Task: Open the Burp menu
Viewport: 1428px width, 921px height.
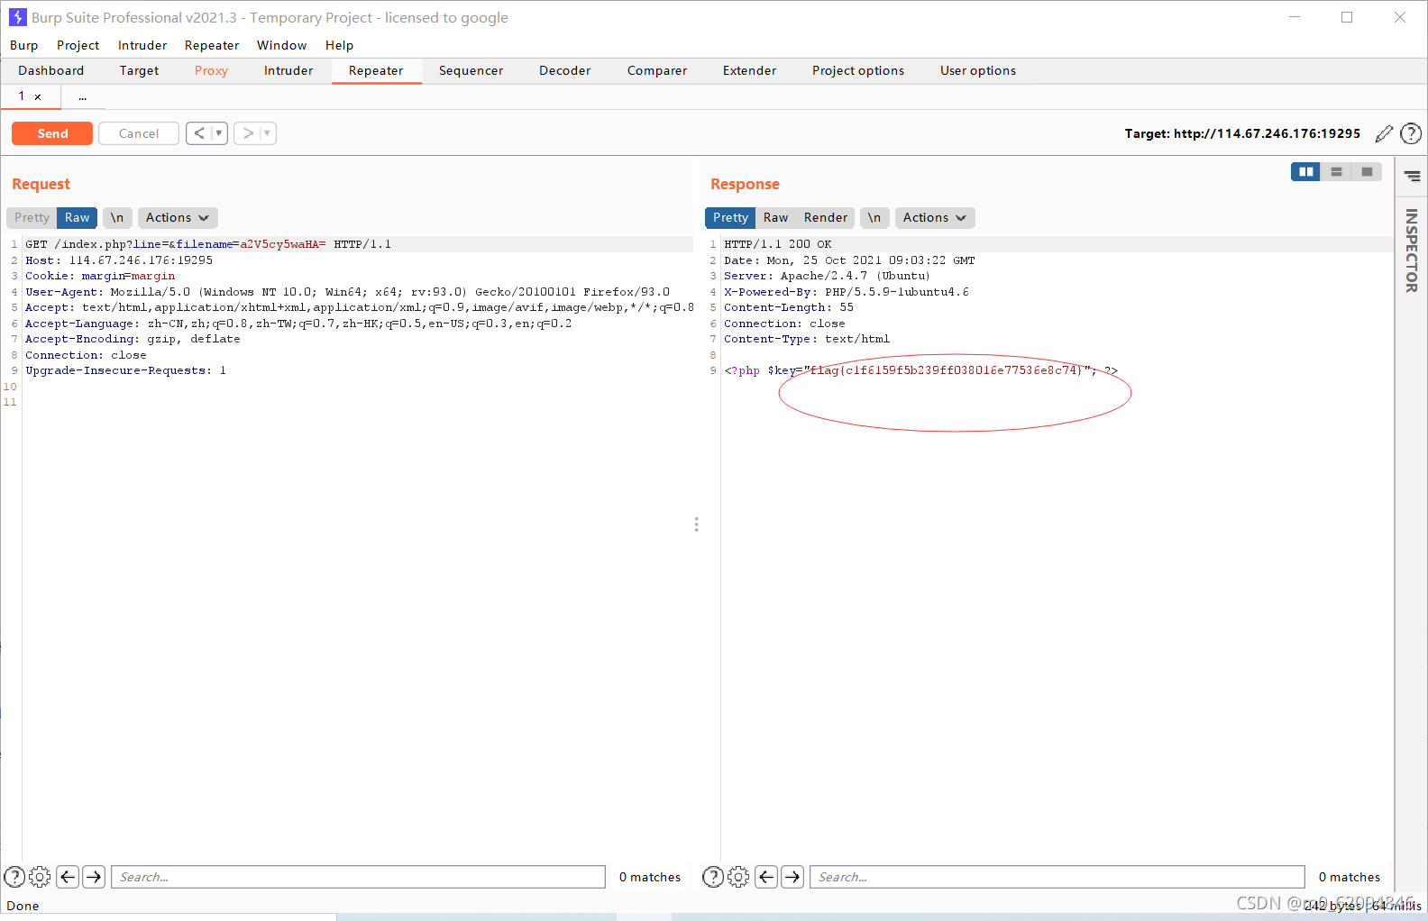Action: (24, 45)
